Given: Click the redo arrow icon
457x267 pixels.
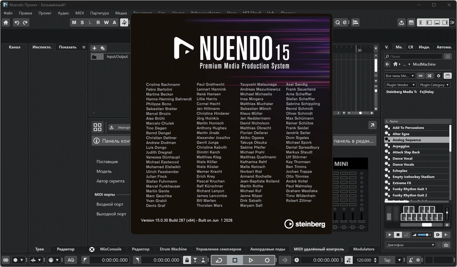Looking at the screenshot, I should tap(25, 22).
